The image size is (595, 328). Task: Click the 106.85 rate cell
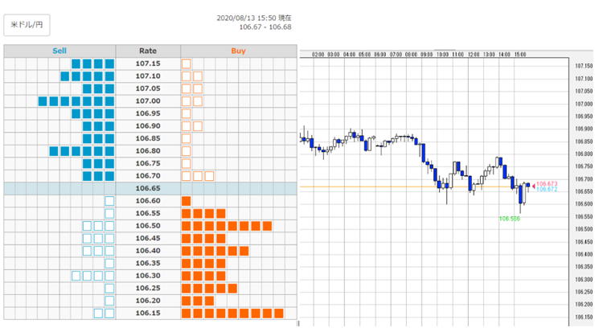click(x=148, y=139)
